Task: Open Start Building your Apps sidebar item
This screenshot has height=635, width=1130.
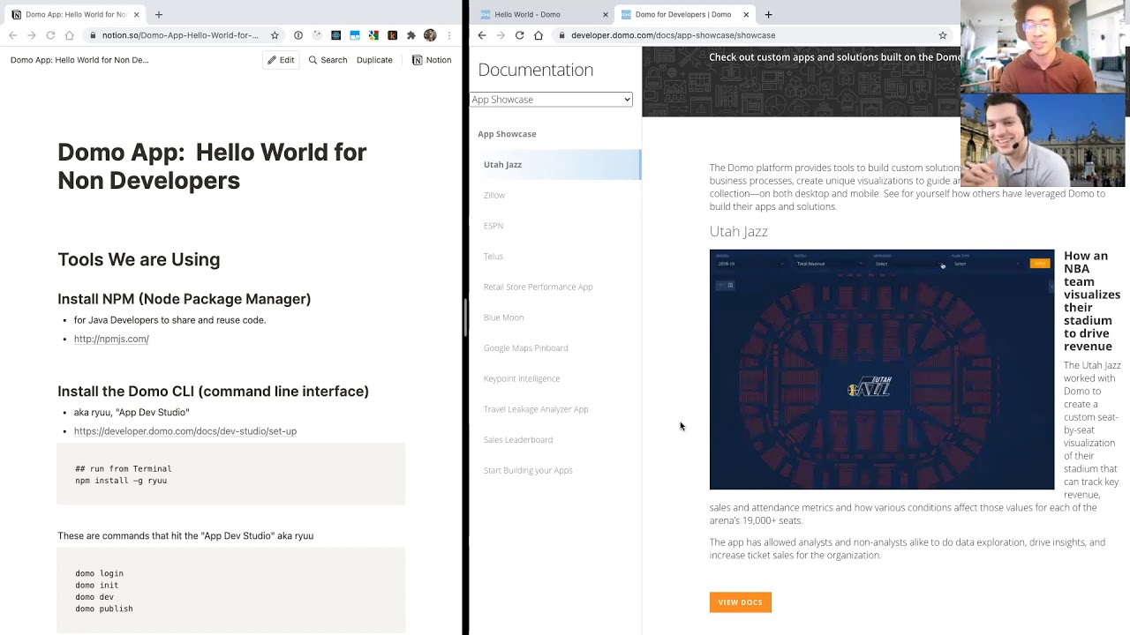Action: [528, 470]
